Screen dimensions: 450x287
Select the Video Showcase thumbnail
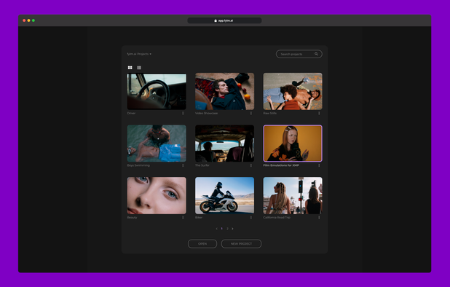tap(225, 91)
